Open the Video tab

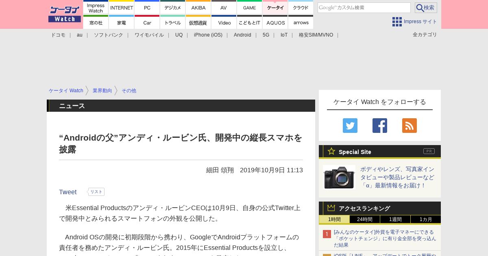(x=224, y=22)
